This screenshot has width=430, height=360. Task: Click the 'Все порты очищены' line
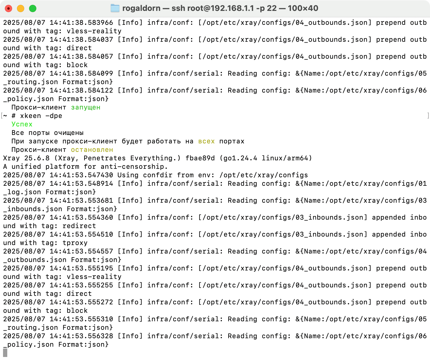click(48, 133)
